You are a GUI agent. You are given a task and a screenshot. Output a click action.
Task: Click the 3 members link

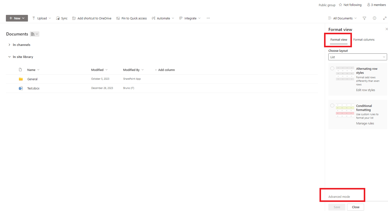376,5
